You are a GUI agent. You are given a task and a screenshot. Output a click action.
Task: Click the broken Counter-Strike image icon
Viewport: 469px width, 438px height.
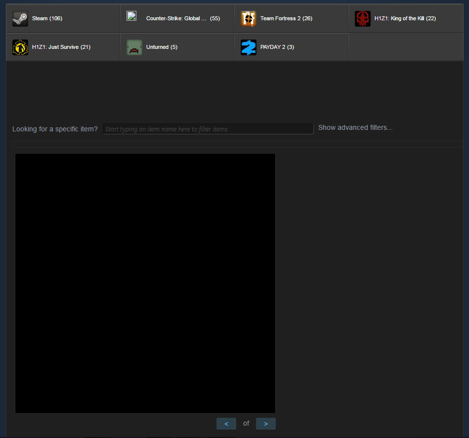click(x=131, y=16)
